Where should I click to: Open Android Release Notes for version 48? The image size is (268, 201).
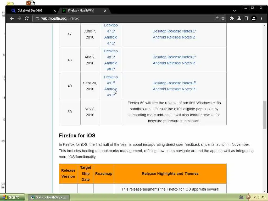point(174,63)
